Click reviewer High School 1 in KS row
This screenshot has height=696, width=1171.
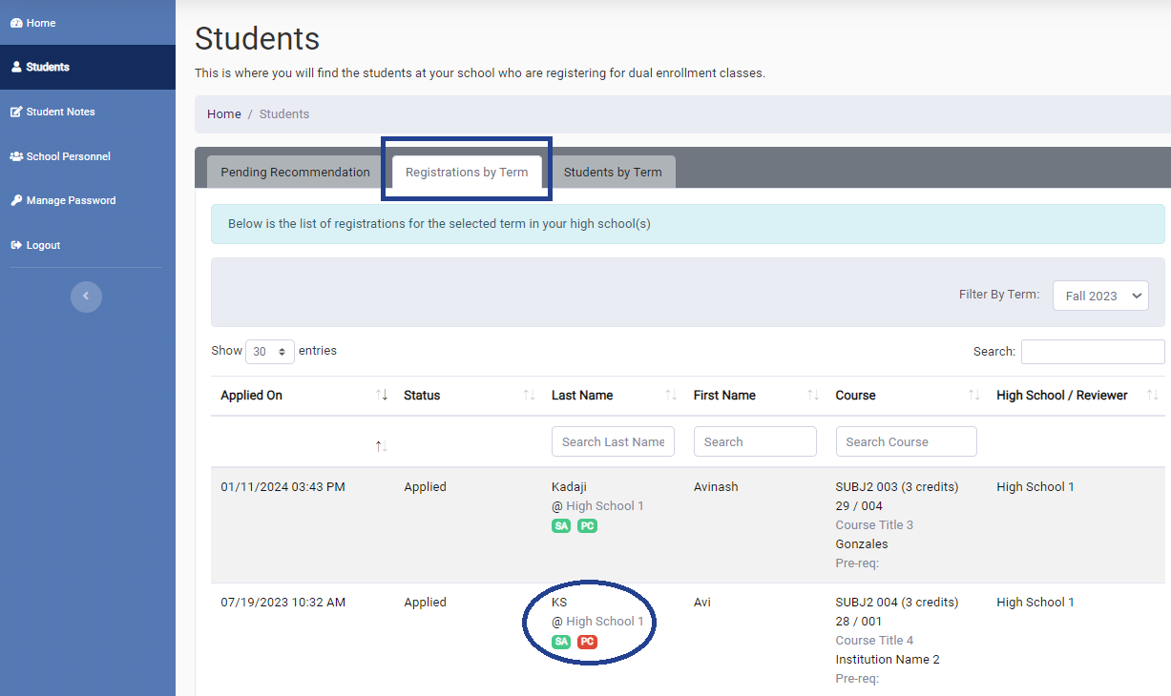coord(1035,603)
